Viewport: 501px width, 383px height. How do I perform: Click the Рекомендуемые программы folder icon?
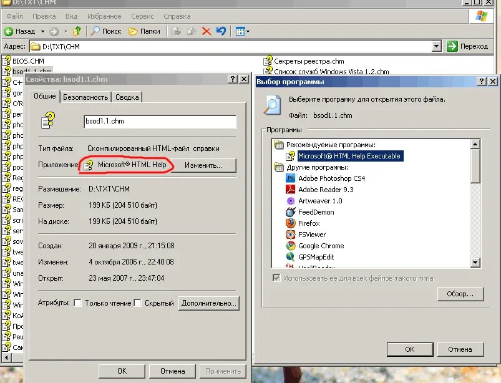(x=279, y=145)
